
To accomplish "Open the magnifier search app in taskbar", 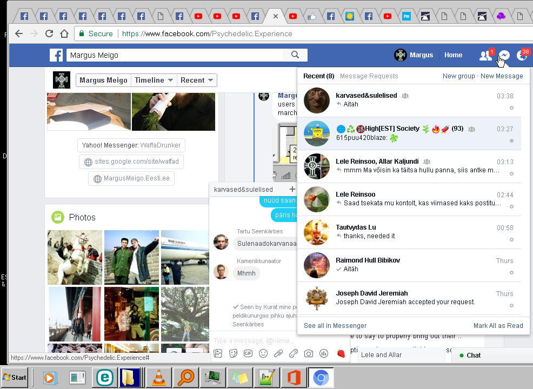I will (x=186, y=378).
